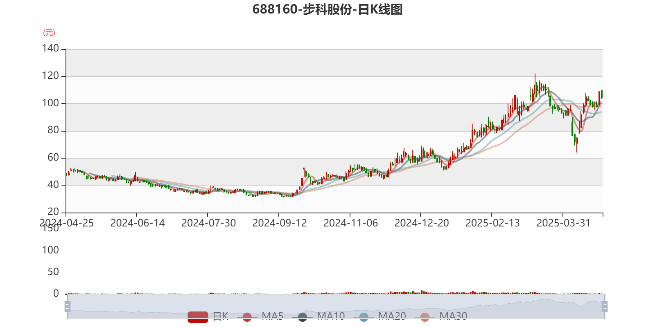Click the y-axis price label 40
This screenshot has width=655, height=327.
point(53,184)
